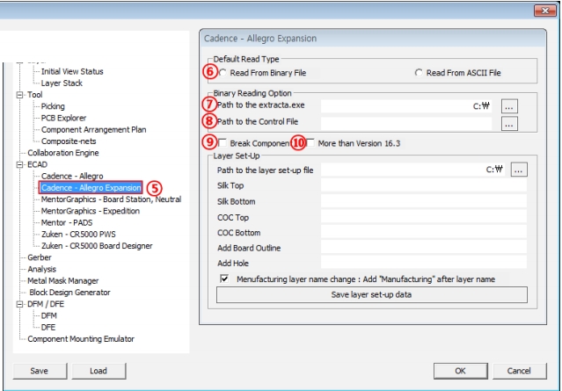
Task: Select Mentor - PADS tree item
Action: coord(67,222)
